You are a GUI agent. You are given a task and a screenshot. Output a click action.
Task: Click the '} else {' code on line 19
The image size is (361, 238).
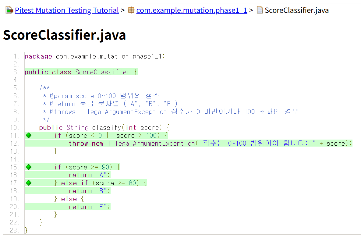pos(69,199)
